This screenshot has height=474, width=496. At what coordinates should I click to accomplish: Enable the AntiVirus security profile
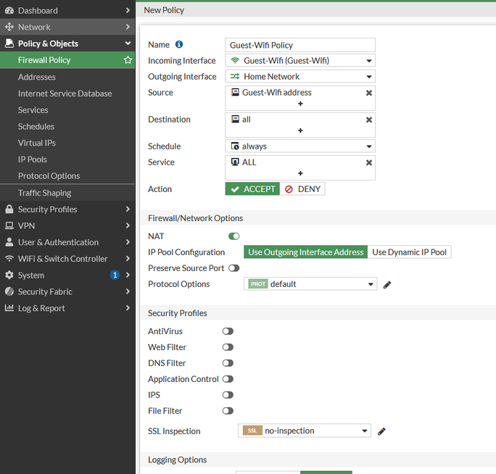[228, 331]
